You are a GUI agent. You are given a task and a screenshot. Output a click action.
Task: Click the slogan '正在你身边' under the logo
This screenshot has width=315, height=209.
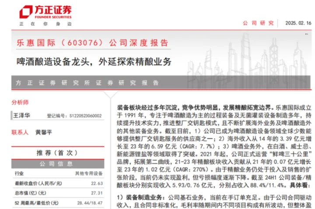pos(45,24)
